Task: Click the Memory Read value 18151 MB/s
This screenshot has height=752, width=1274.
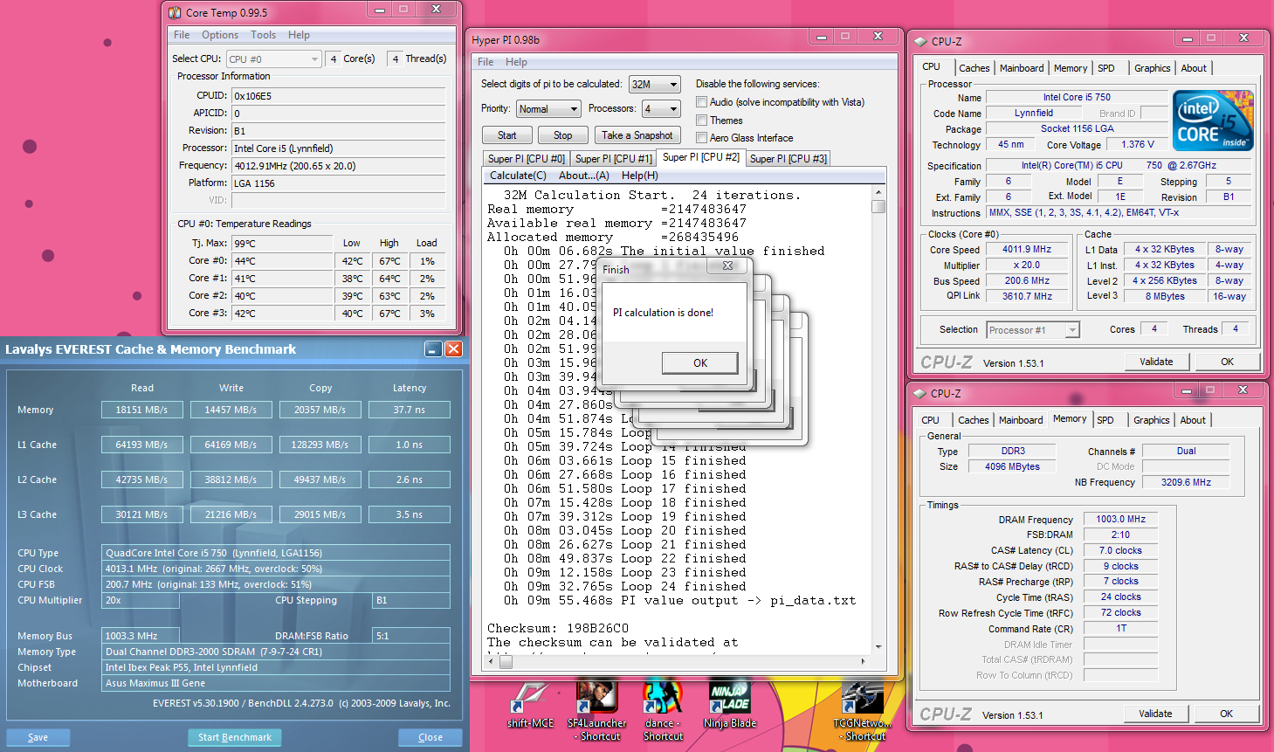Action: click(141, 410)
